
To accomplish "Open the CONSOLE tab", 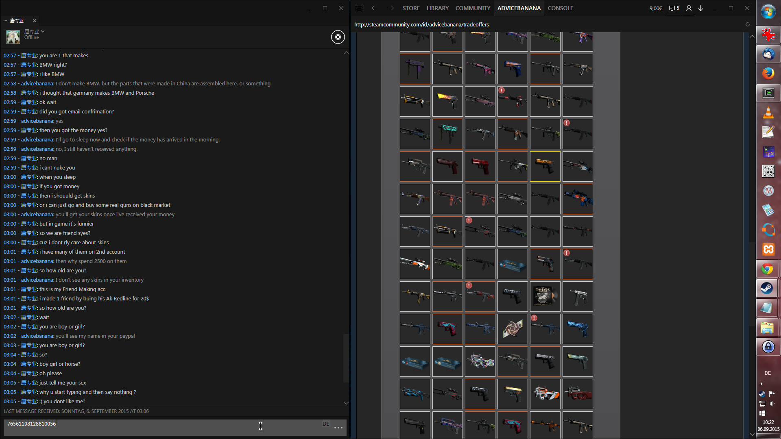I will point(560,8).
